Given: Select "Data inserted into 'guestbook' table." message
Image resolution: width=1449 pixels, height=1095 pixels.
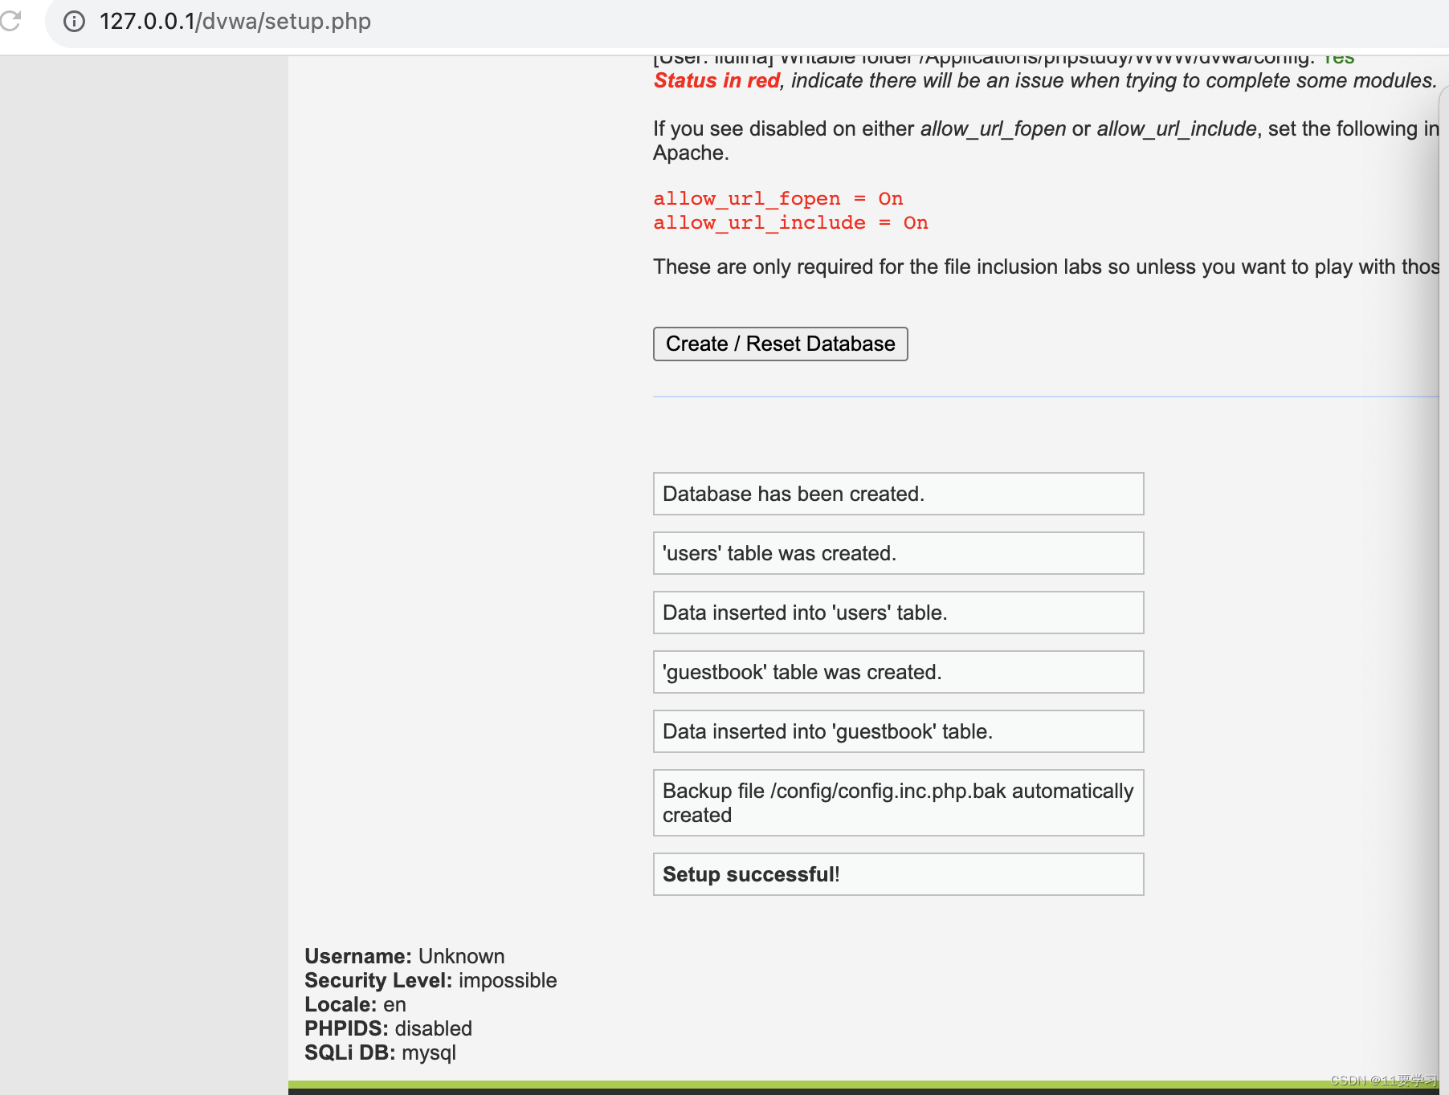Looking at the screenshot, I should tap(898, 731).
